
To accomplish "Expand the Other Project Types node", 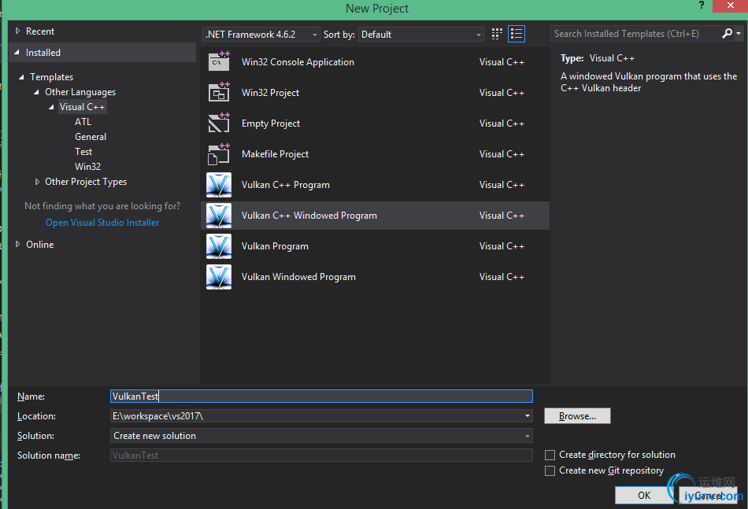I will click(x=37, y=182).
